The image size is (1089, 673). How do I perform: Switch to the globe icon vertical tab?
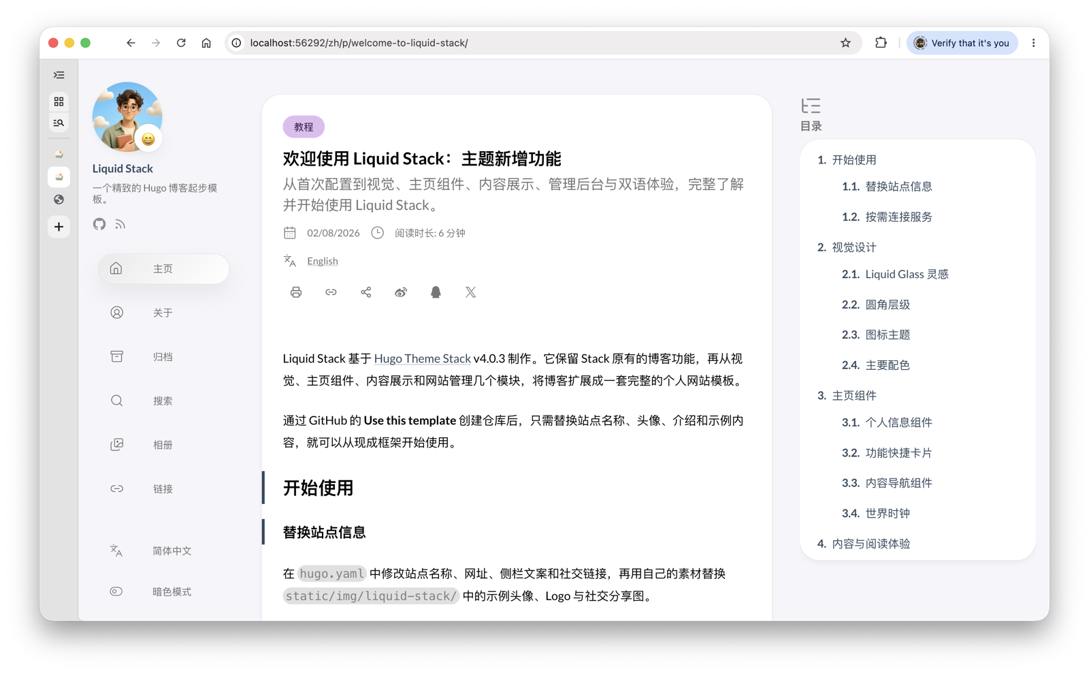[59, 200]
